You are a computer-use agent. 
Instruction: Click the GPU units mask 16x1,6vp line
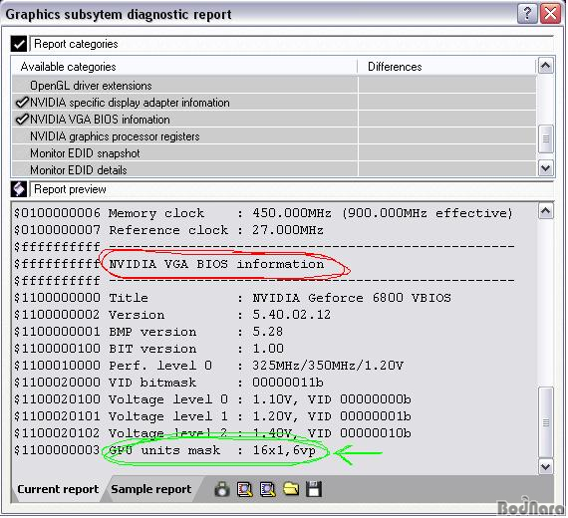tap(164, 450)
